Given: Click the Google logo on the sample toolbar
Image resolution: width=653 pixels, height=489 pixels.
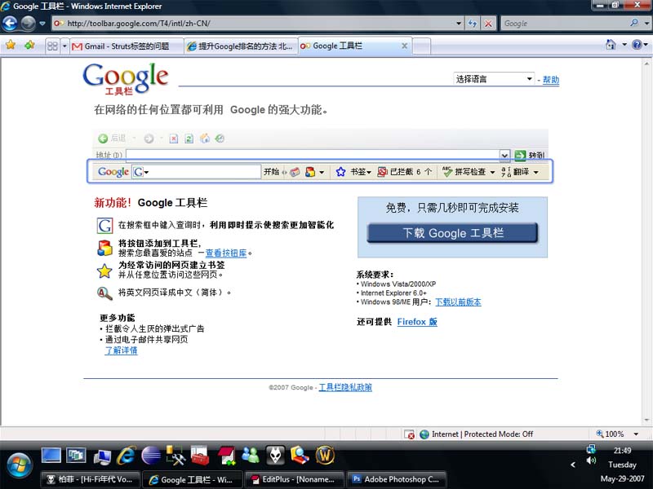Looking at the screenshot, I should pos(113,172).
